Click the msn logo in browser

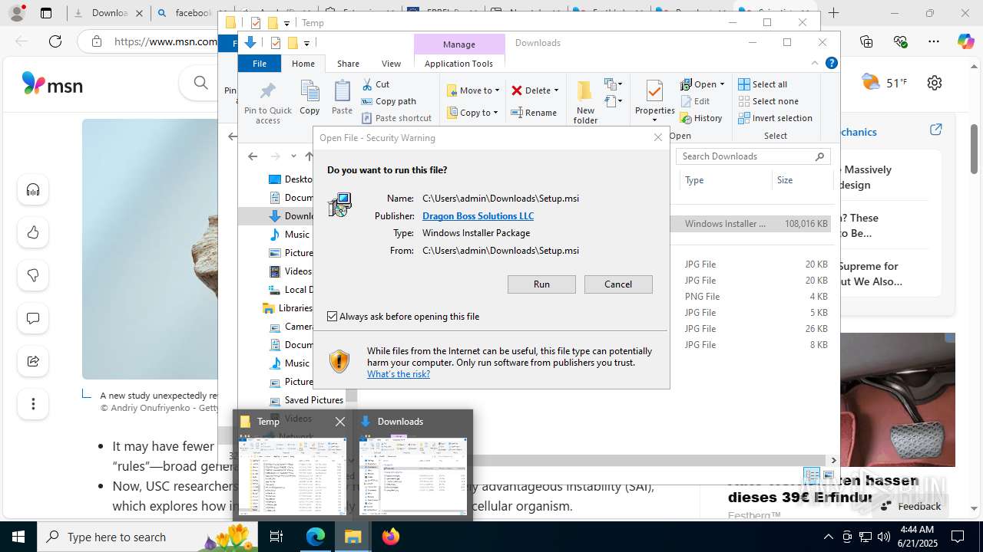click(x=52, y=83)
